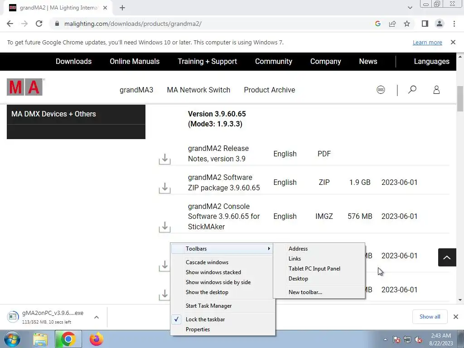Open the taskbar clock 2:43 AM

(441, 339)
